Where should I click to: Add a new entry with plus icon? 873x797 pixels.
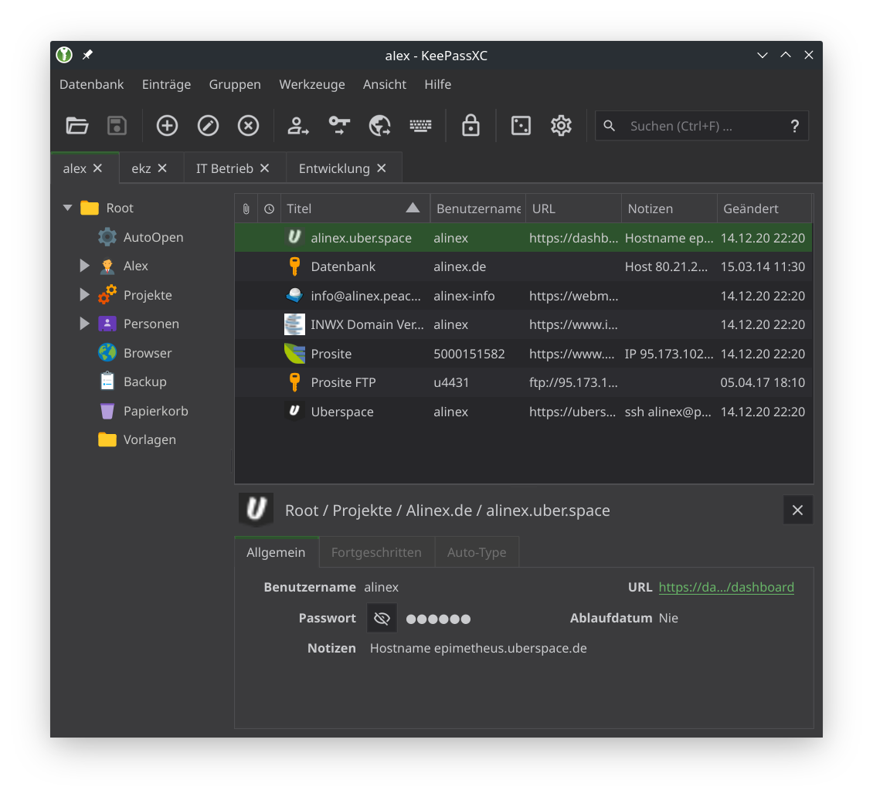[x=167, y=126]
